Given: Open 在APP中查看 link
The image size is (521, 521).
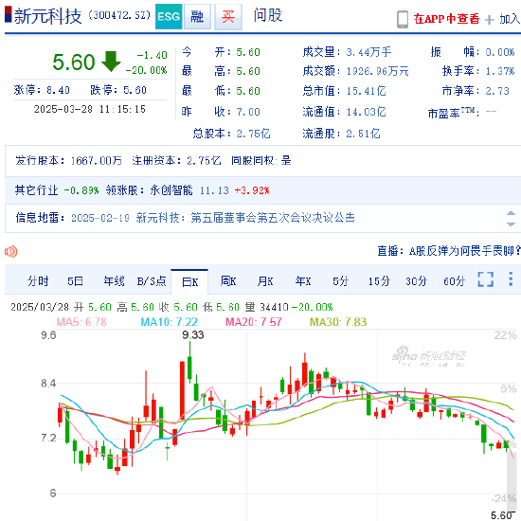Looking at the screenshot, I should [446, 19].
